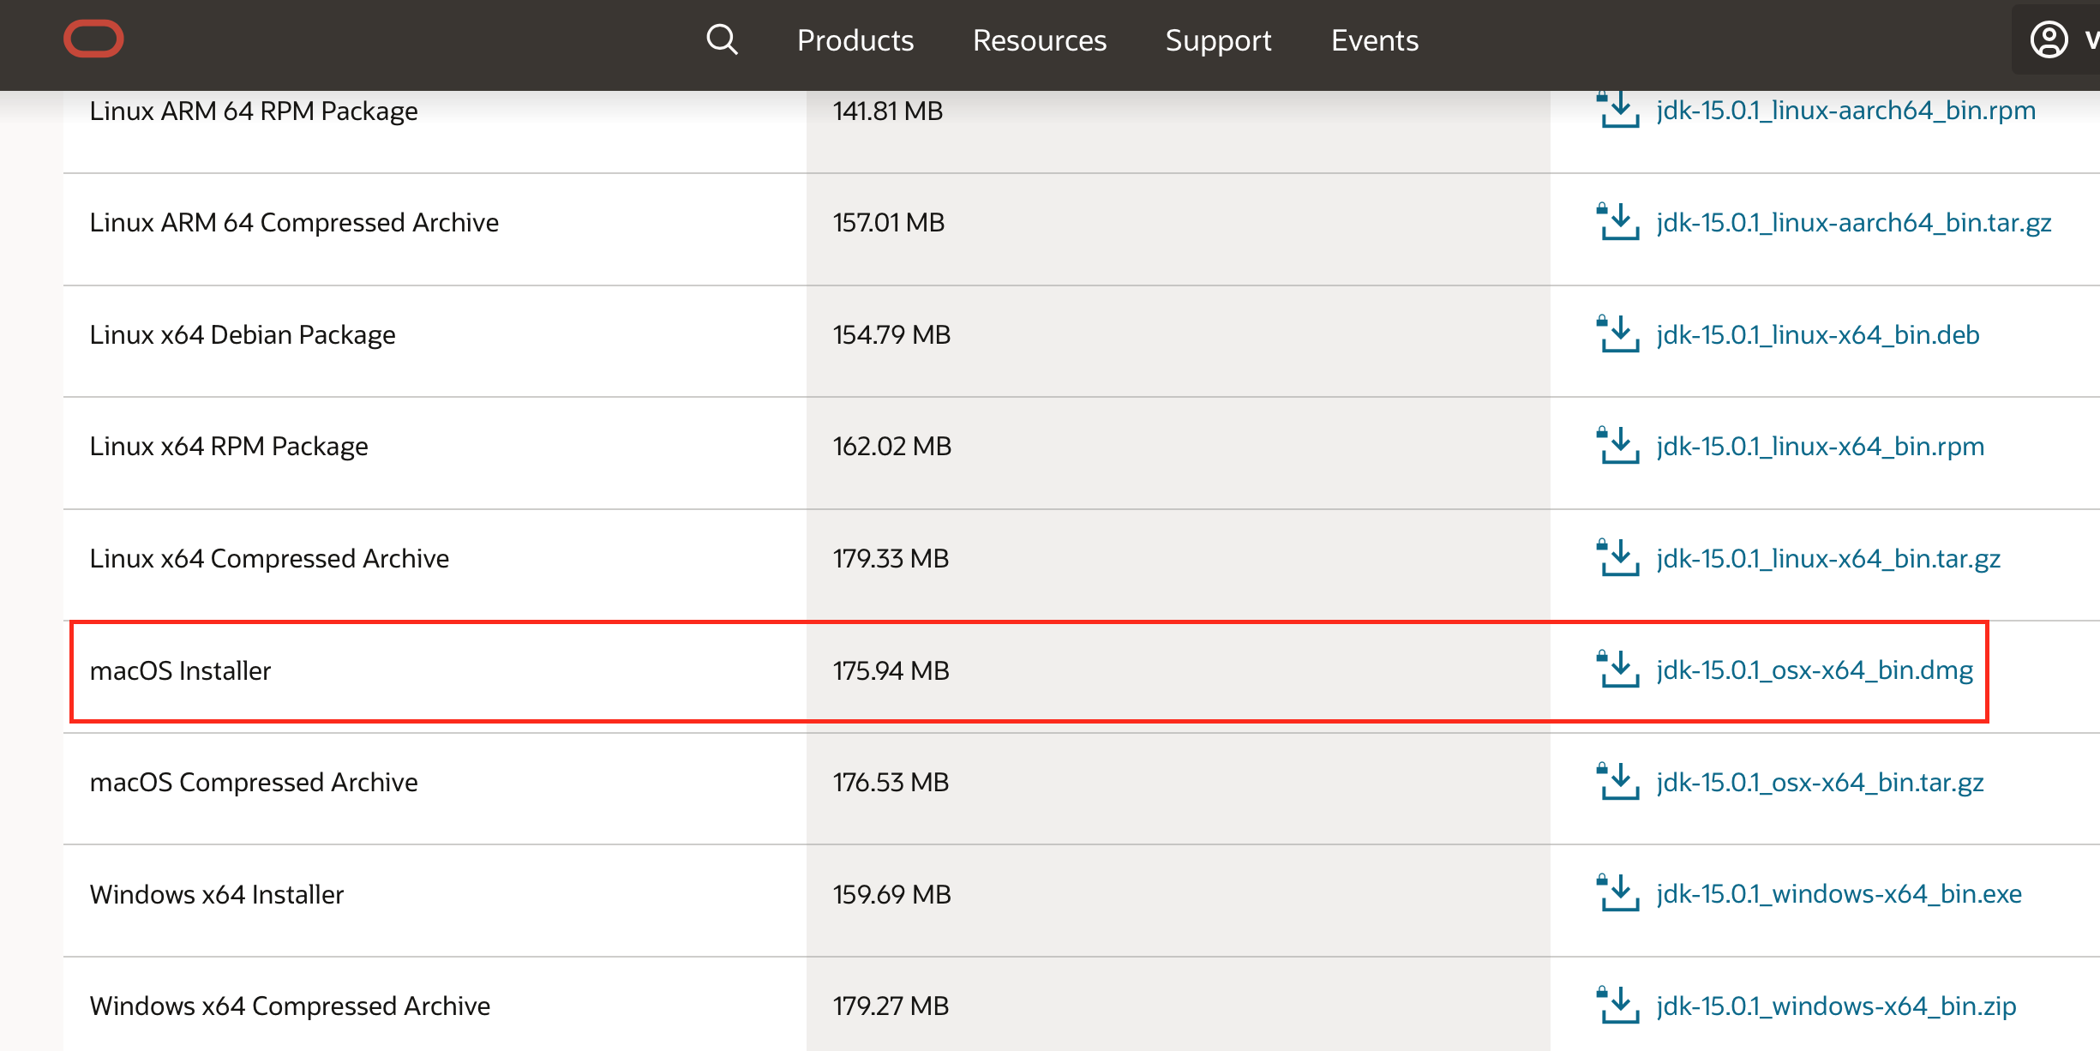This screenshot has height=1051, width=2100.
Task: Click download icon for linux-aarch64_bin.rpm
Action: (1617, 110)
